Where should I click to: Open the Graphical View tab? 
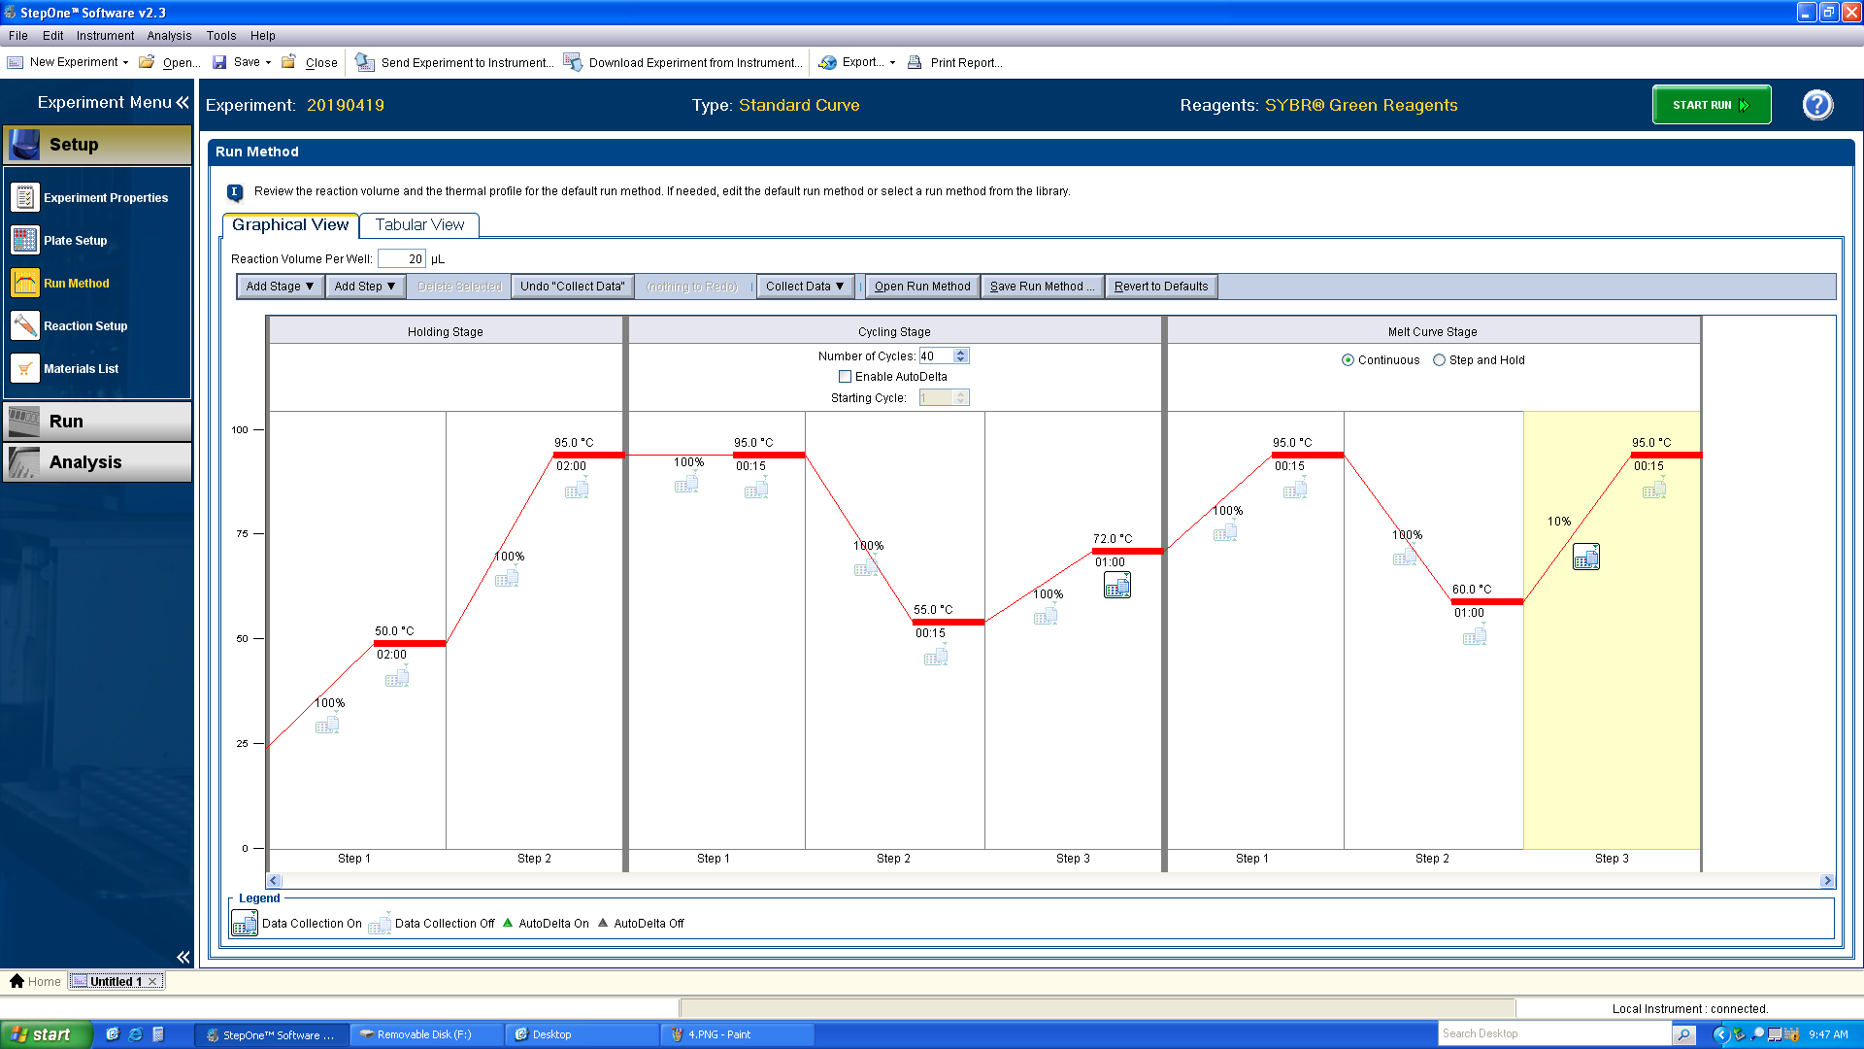(289, 224)
